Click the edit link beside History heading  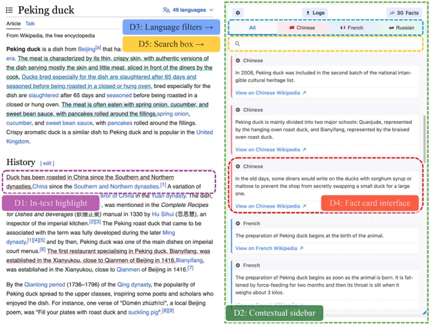[47, 163]
